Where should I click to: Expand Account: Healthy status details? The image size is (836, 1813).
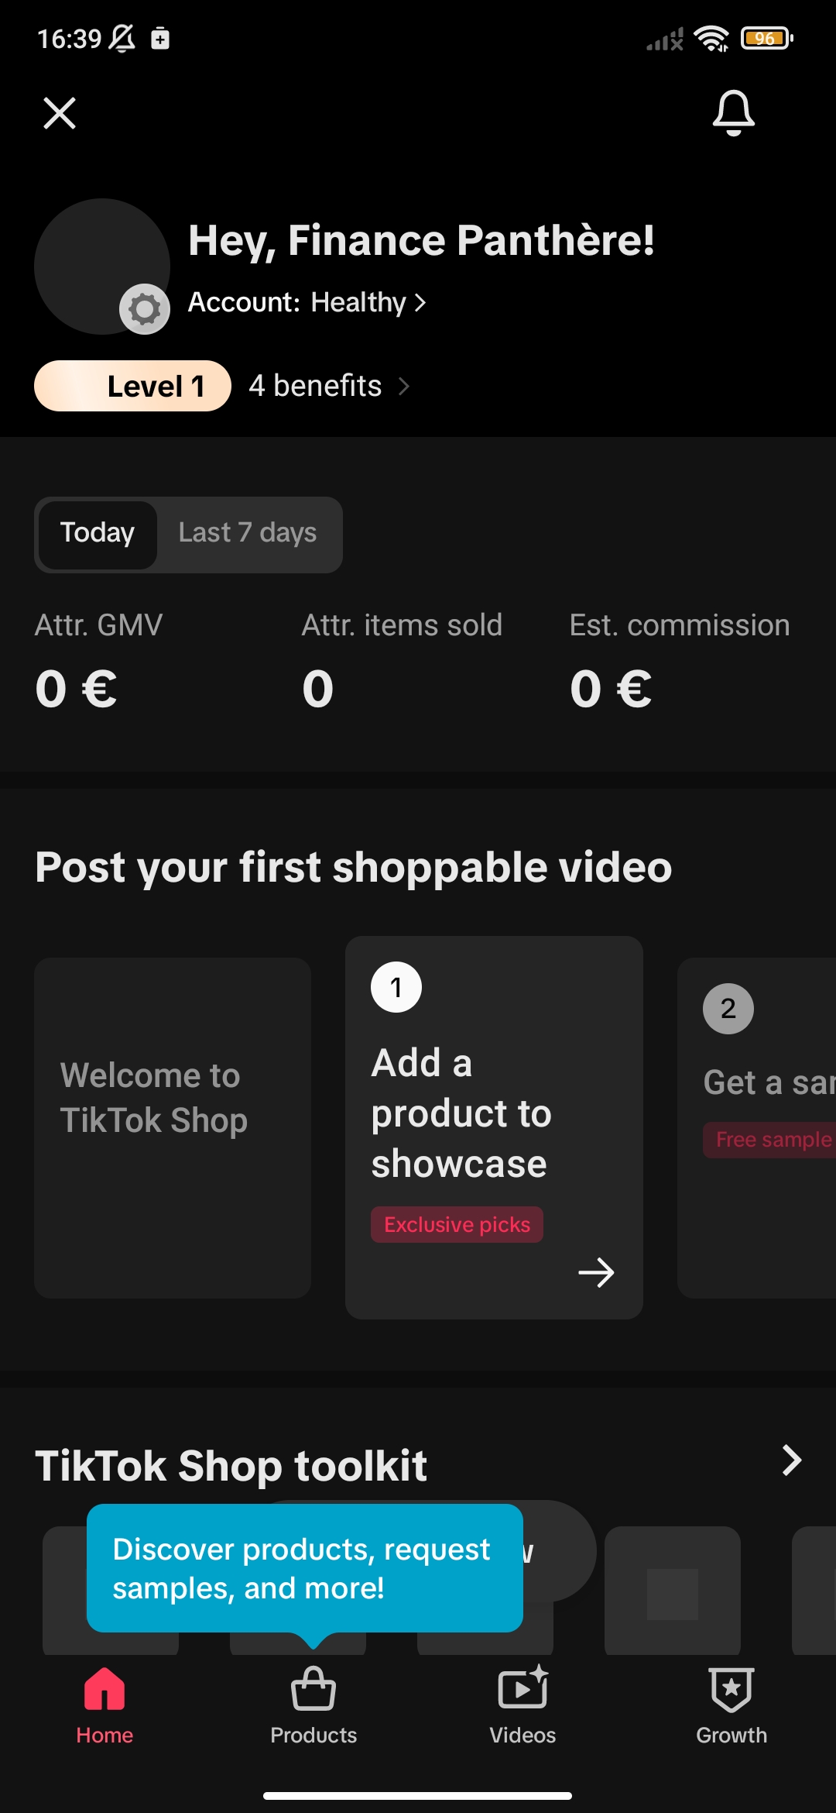point(307,302)
